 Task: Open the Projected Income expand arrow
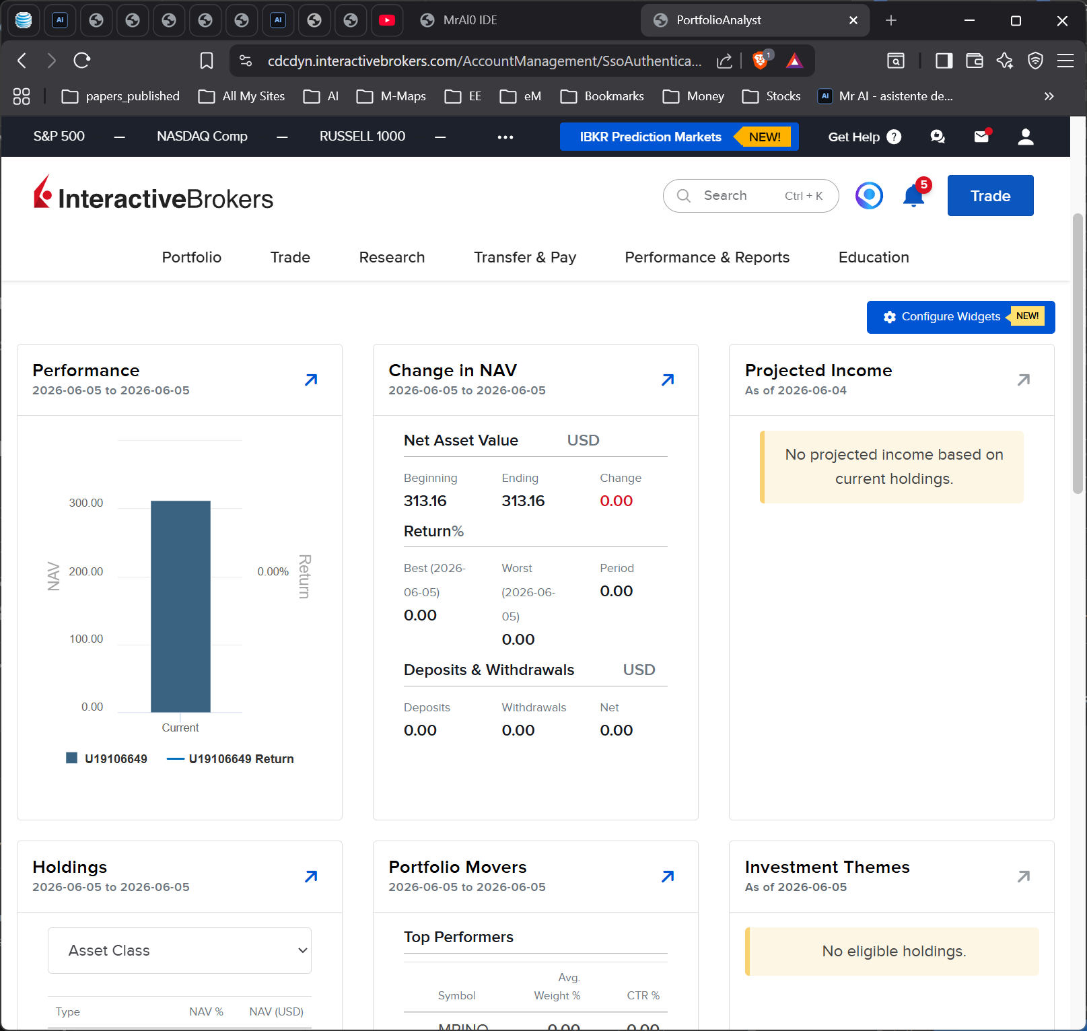click(1024, 380)
